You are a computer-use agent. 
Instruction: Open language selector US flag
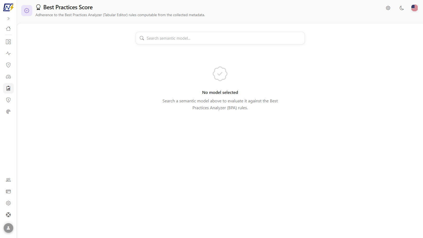click(415, 8)
